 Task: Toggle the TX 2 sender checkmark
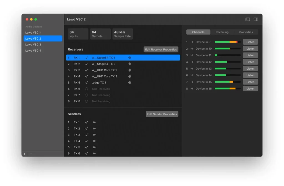(x=87, y=129)
